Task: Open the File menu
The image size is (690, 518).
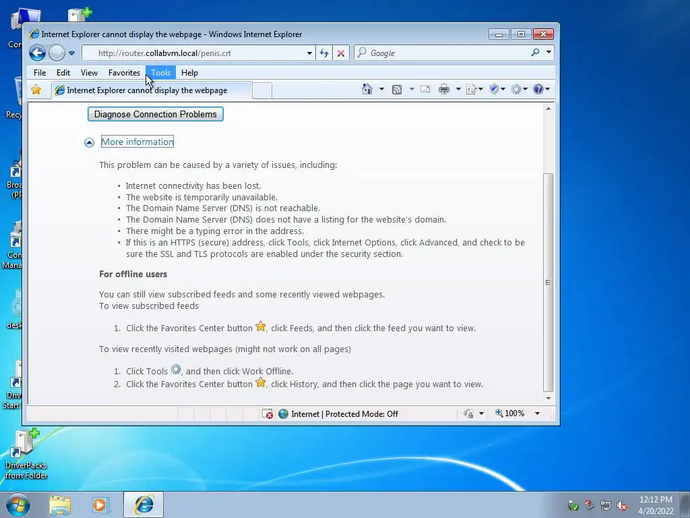Action: click(x=40, y=73)
